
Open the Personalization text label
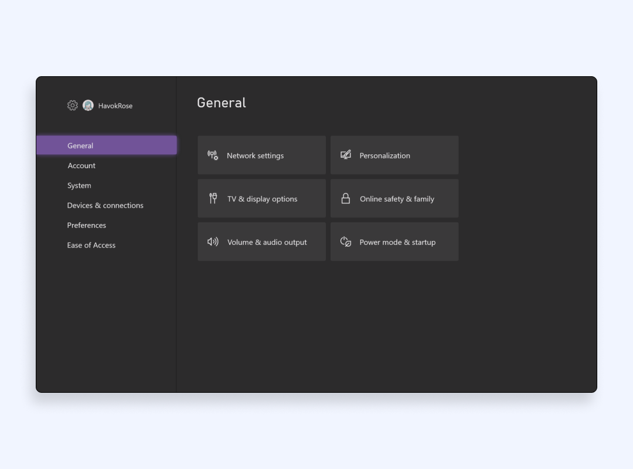[x=385, y=156]
